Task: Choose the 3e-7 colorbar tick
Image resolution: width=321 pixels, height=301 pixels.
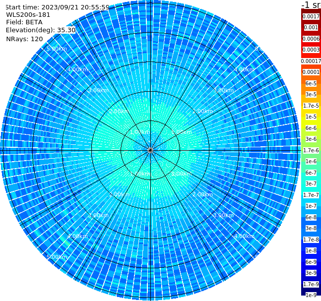Action: (311, 183)
